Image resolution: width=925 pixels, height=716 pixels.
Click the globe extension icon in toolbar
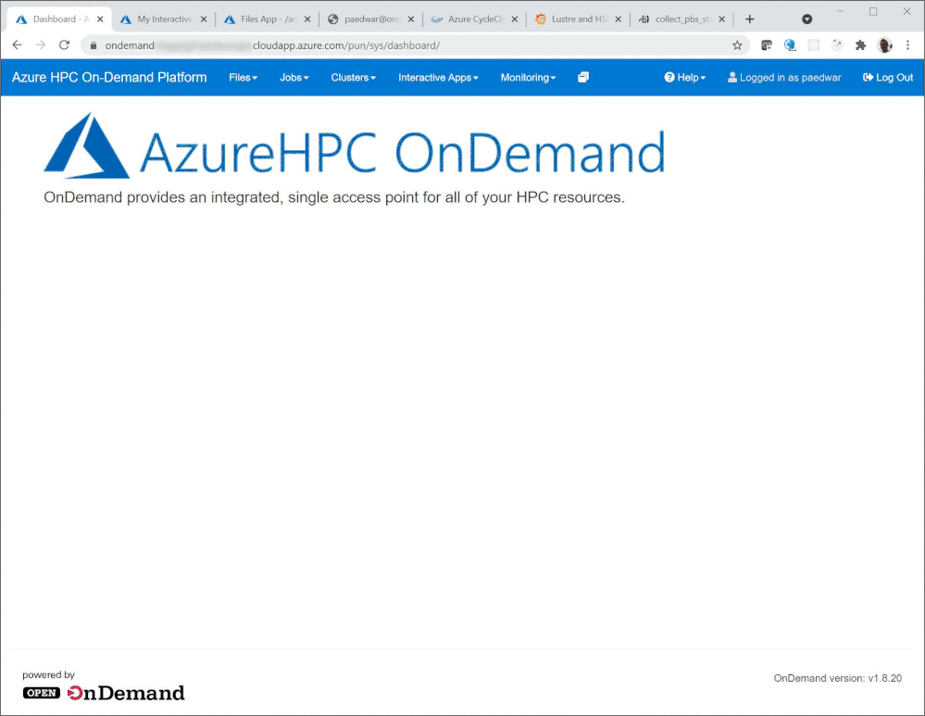tap(790, 44)
